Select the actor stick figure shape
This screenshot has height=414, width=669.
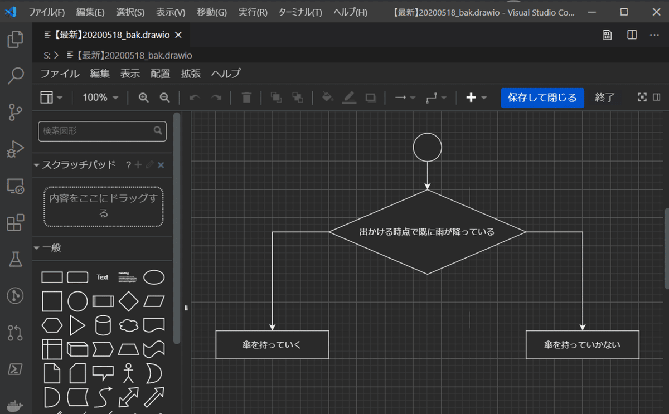129,373
